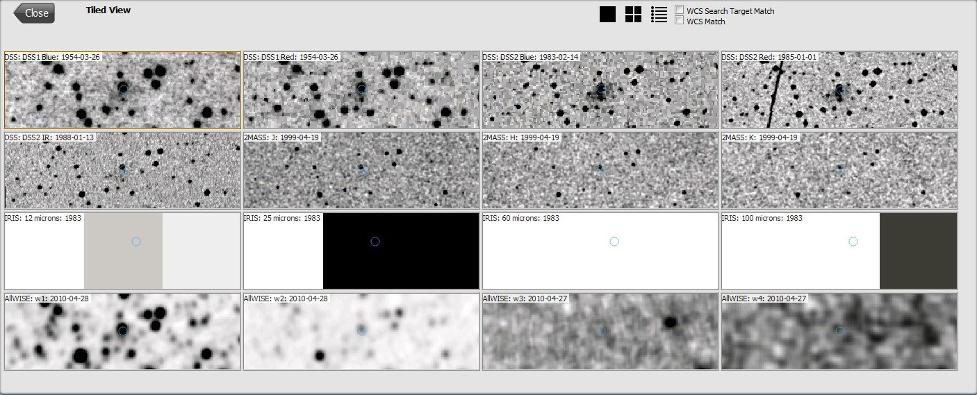The width and height of the screenshot is (977, 395).
Task: Select the 2MASS J 1999-04-19 image tile
Action: [x=361, y=170]
